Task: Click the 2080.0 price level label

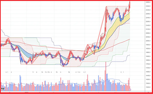Action: pos(148,33)
